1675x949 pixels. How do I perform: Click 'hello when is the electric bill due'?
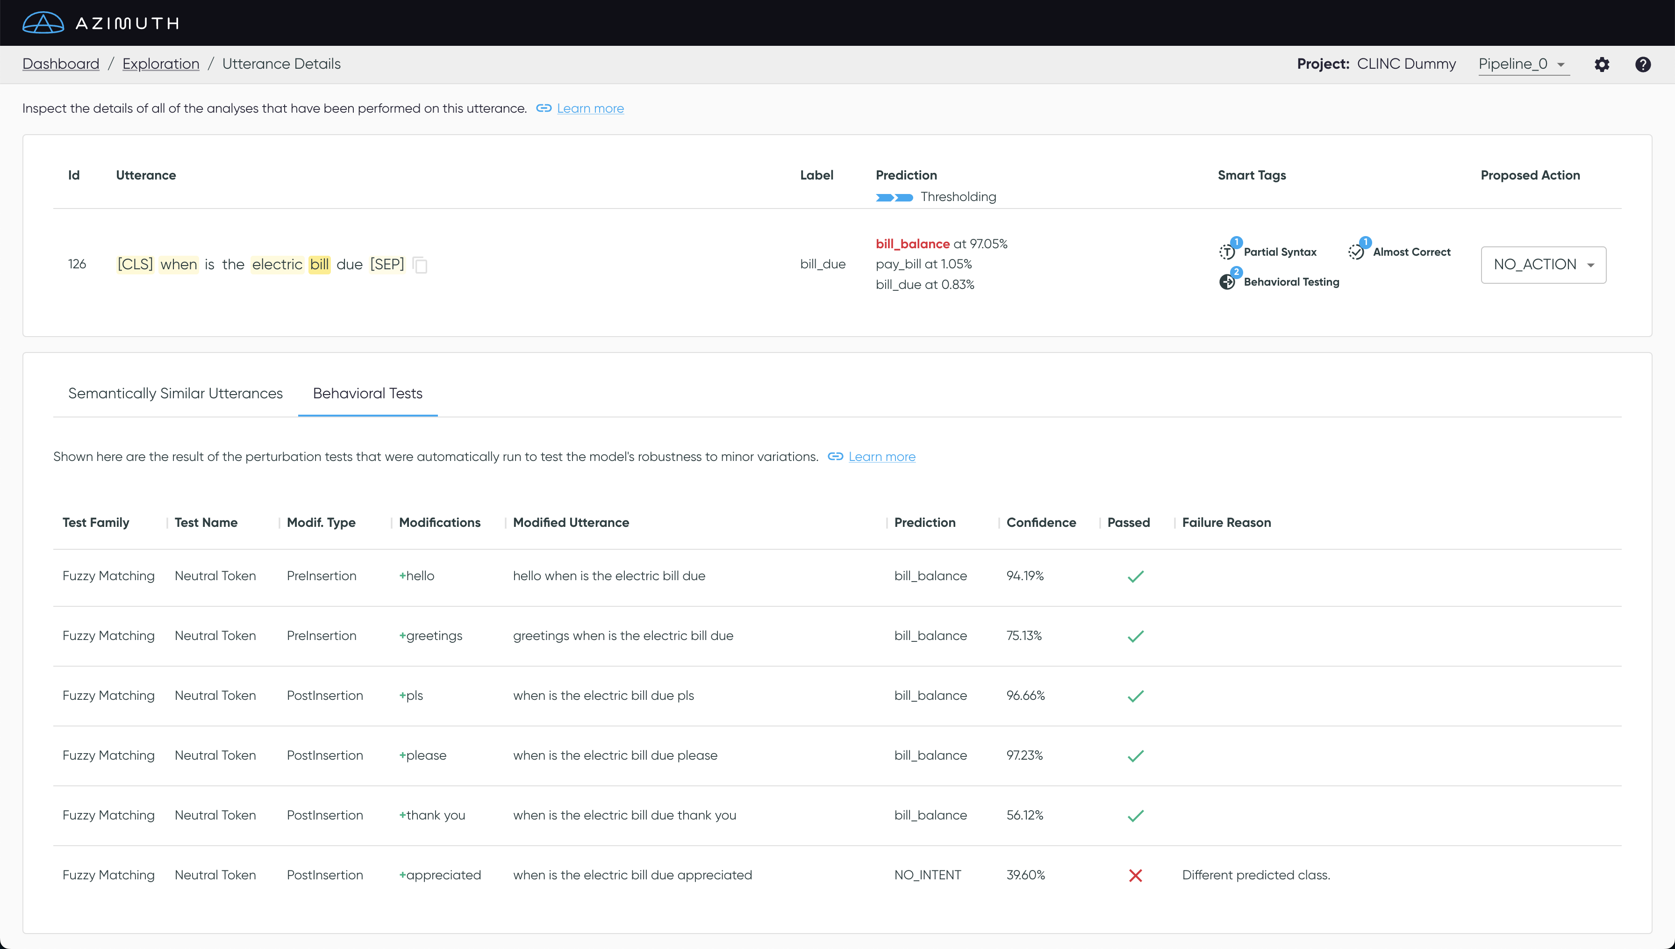point(609,575)
